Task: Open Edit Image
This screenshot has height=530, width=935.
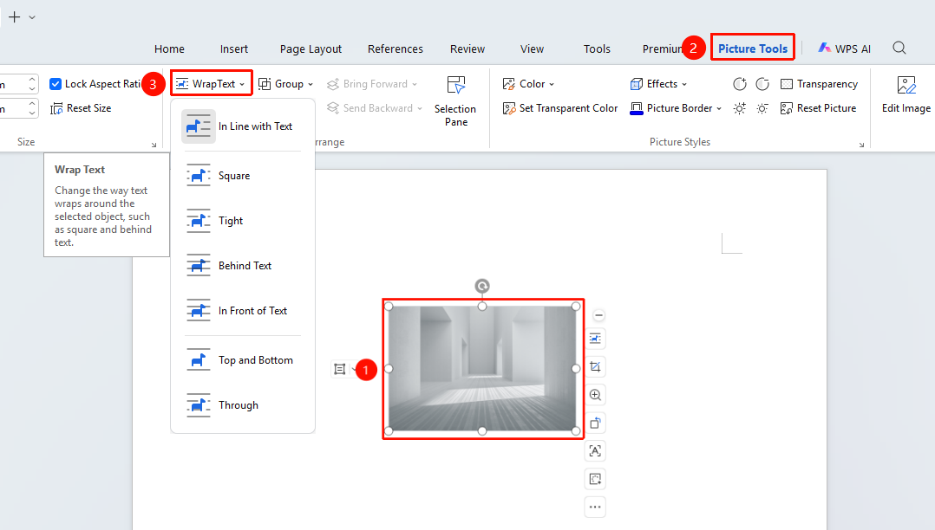Action: click(x=906, y=94)
